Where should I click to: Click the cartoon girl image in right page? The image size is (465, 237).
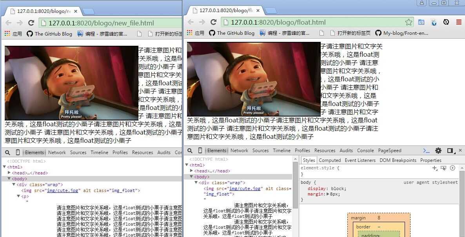(x=254, y=79)
